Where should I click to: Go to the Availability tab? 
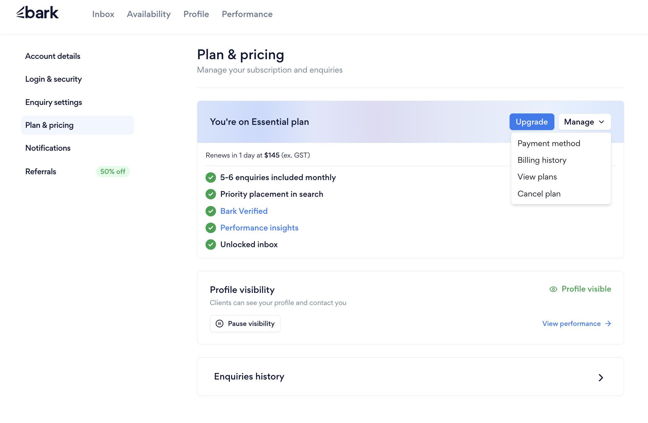(x=149, y=14)
